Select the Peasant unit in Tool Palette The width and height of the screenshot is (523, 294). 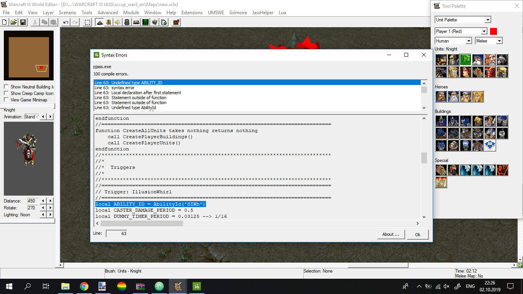pos(441,60)
